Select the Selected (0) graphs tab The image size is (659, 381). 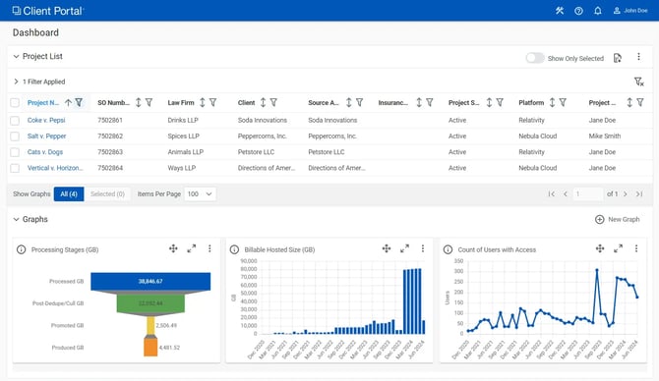pos(107,193)
